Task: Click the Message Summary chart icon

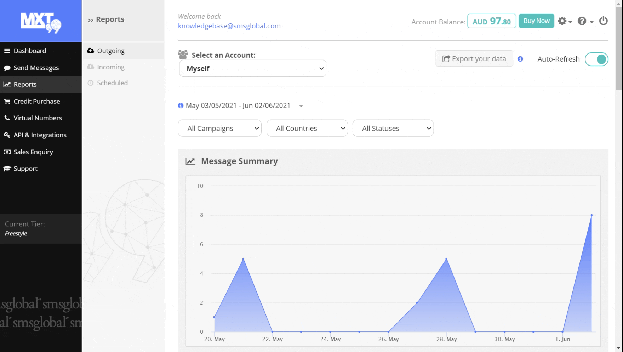Action: (190, 161)
